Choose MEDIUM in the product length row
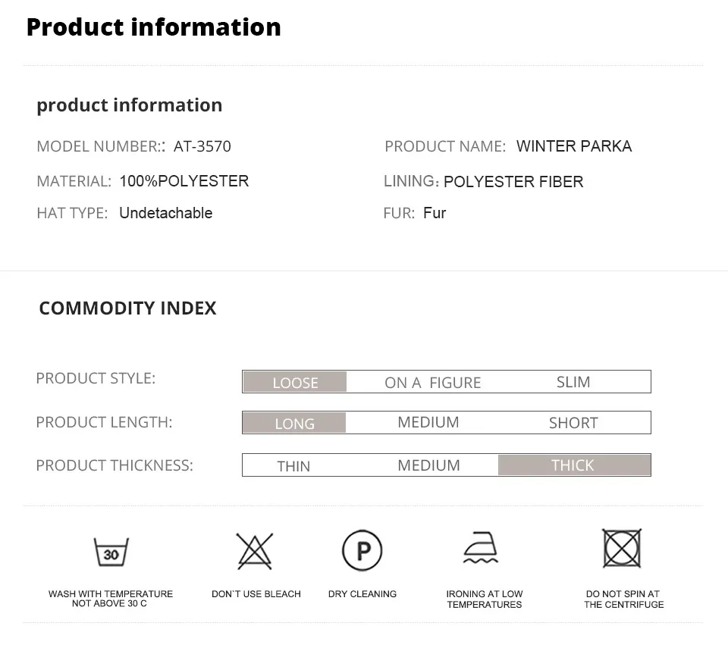The image size is (728, 651). [x=428, y=422]
